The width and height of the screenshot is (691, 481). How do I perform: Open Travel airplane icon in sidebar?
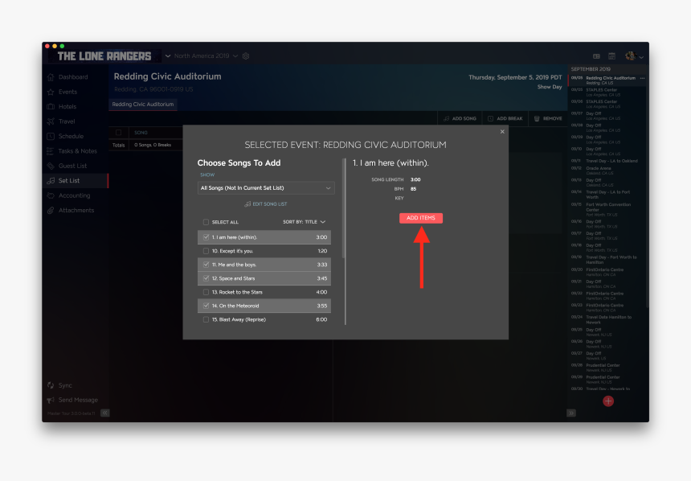pos(51,121)
